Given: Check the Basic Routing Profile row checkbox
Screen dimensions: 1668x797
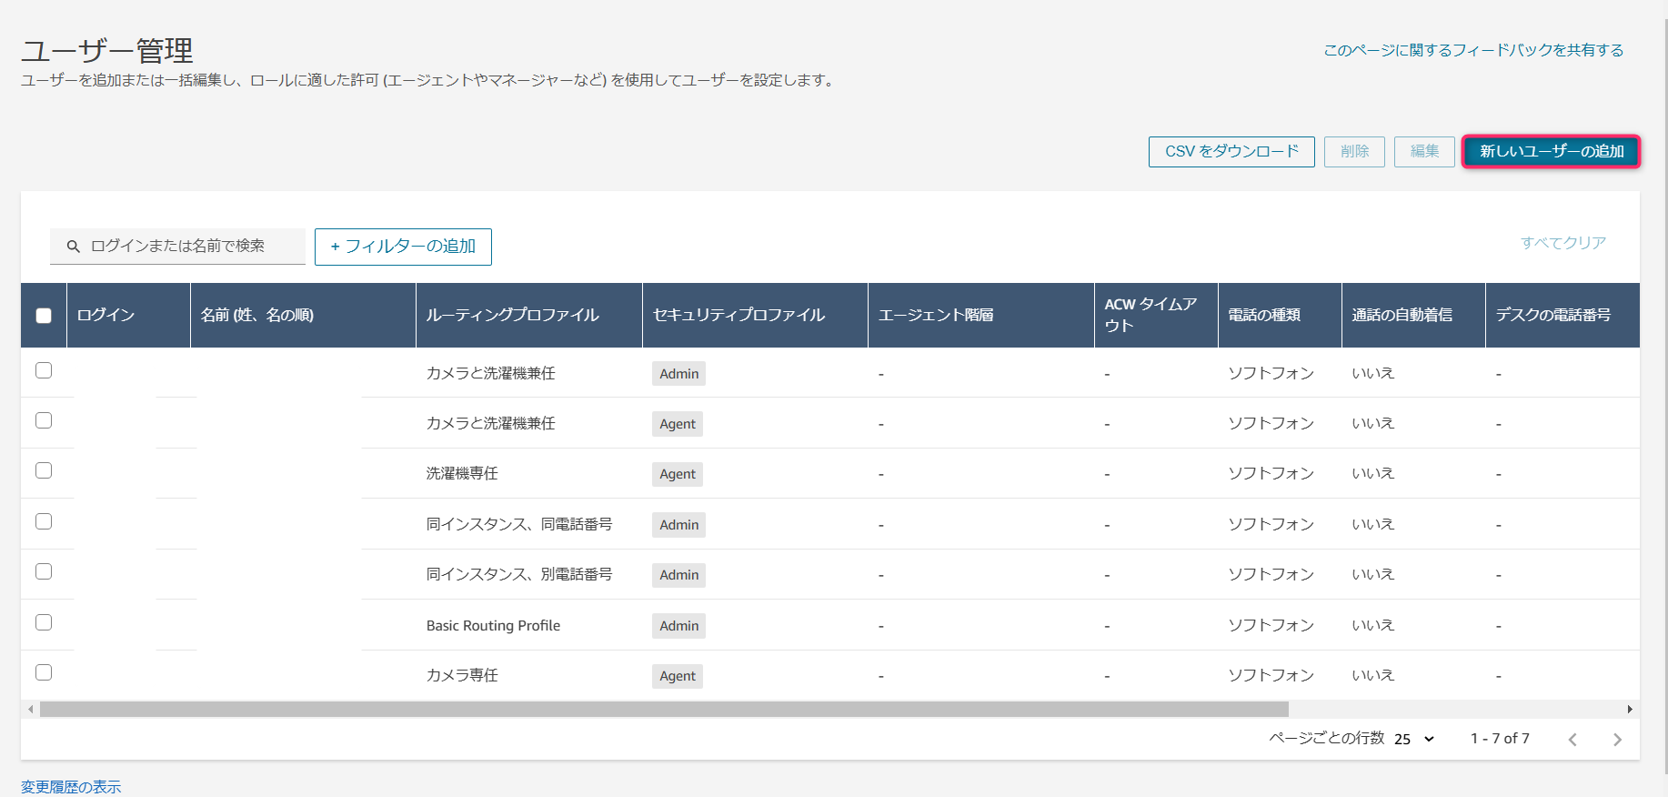Looking at the screenshot, I should pyautogui.click(x=44, y=622).
